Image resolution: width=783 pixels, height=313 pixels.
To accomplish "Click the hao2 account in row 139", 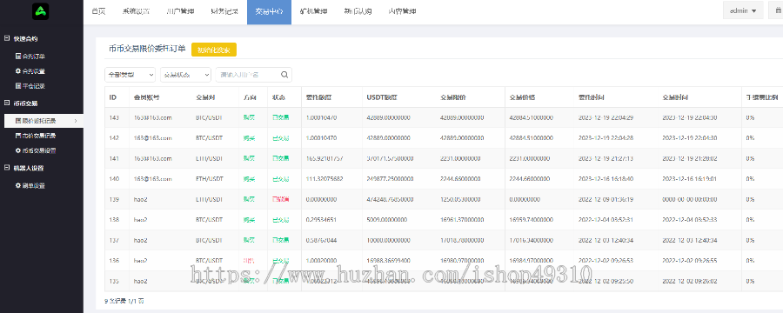I will 140,199.
